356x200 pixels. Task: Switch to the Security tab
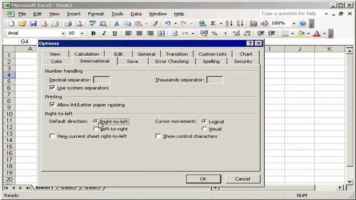tap(243, 62)
